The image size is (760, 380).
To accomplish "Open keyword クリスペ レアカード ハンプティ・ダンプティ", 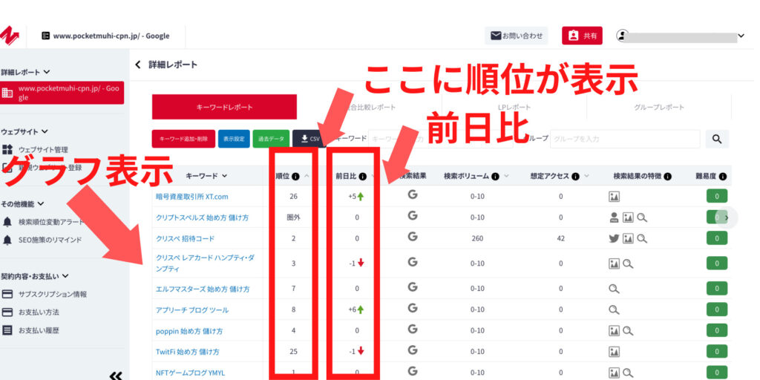I will [205, 263].
